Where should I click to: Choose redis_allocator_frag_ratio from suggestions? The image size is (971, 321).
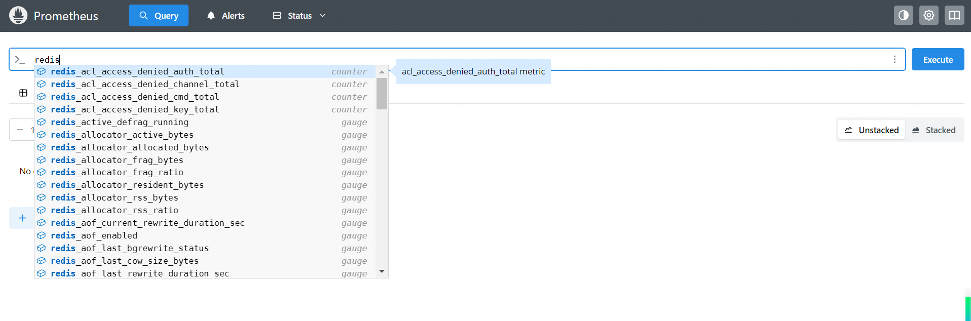coord(117,172)
